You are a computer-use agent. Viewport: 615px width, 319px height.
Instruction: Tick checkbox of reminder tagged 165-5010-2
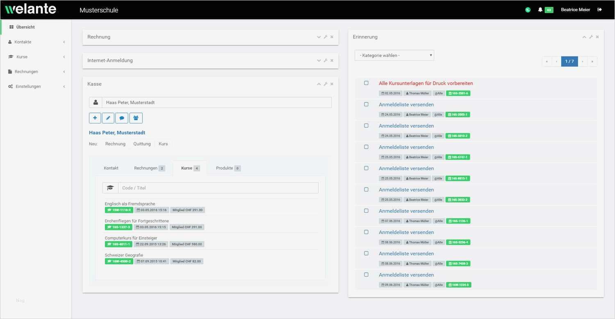[366, 126]
